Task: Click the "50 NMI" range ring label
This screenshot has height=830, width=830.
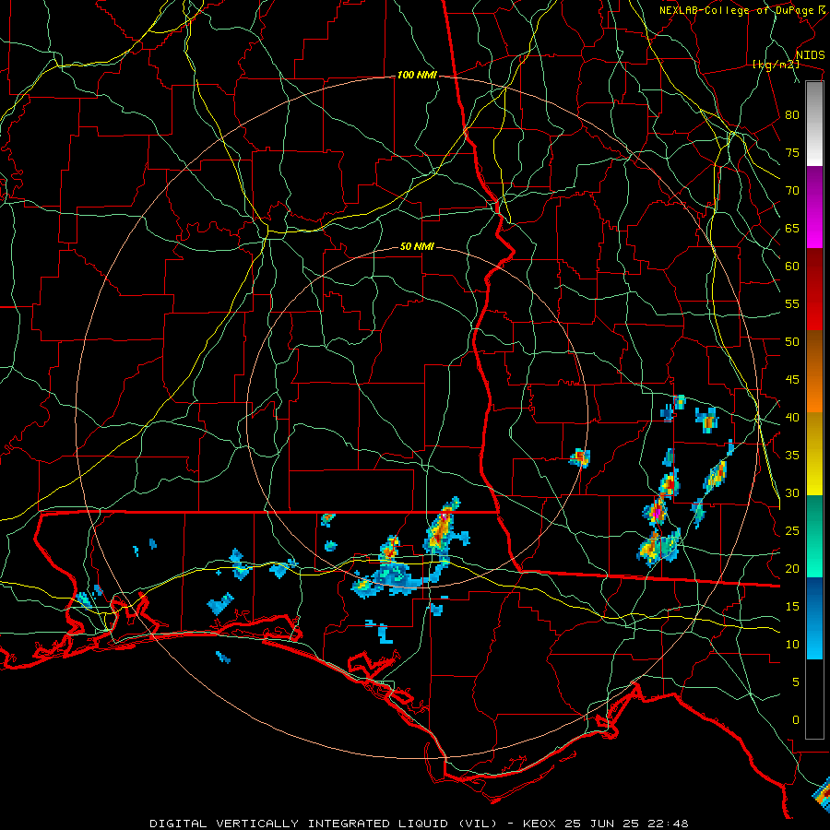Action: [417, 246]
